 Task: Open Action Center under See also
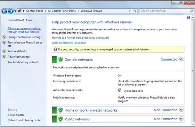coord(16,115)
